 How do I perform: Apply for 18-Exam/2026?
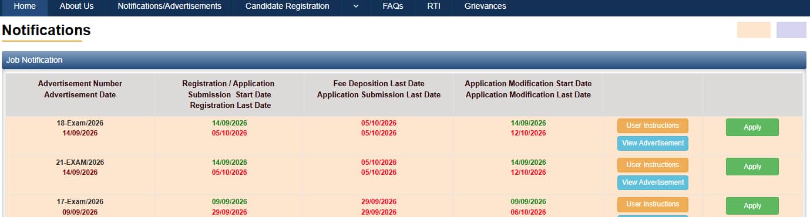[x=752, y=127]
